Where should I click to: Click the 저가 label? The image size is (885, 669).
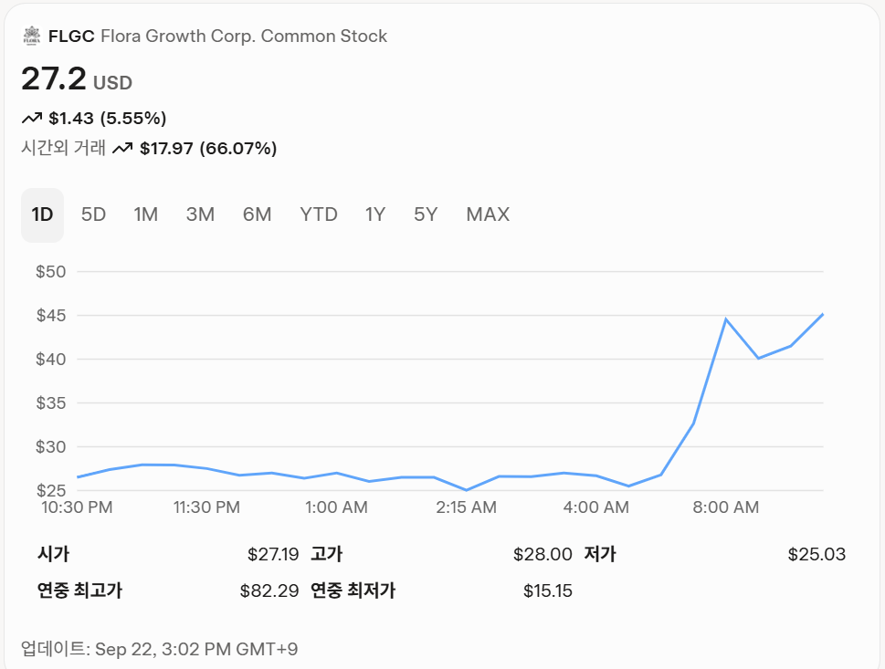pos(600,554)
